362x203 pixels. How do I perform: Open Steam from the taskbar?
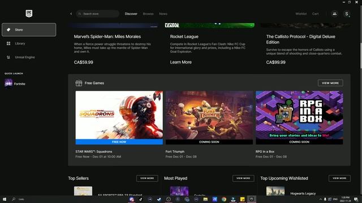(159, 199)
